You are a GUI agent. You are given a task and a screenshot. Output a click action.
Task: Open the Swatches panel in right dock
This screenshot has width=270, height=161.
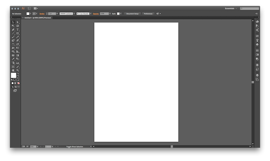coord(257,36)
